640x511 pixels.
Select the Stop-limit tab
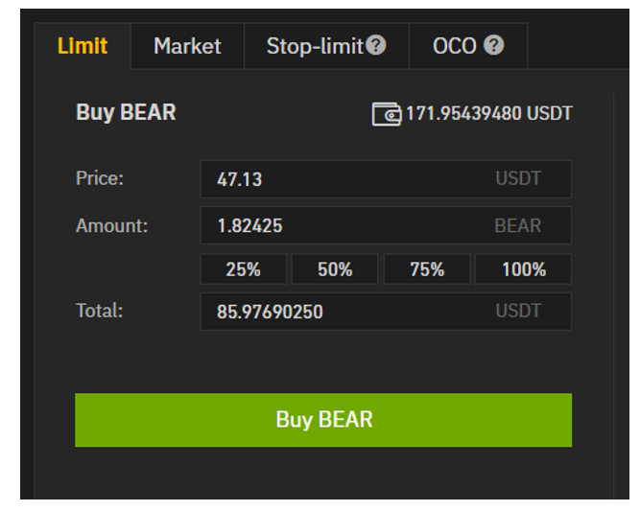[326, 46]
